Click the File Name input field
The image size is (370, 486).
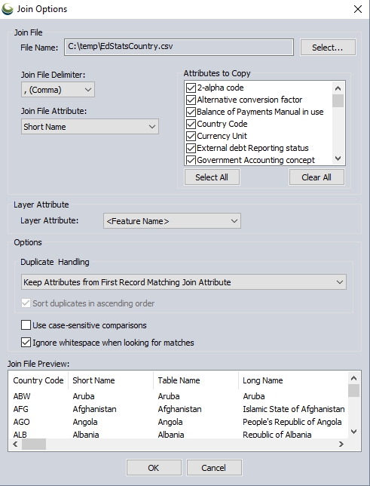pyautogui.click(x=179, y=47)
